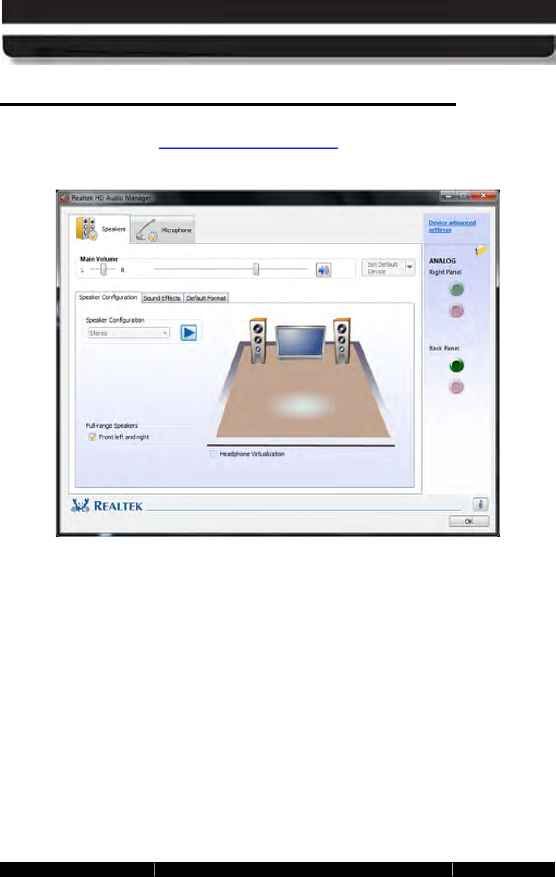Image resolution: width=556 pixels, height=877 pixels.
Task: Minimize the Realtek HD Audio Manager window
Action: tap(448, 196)
